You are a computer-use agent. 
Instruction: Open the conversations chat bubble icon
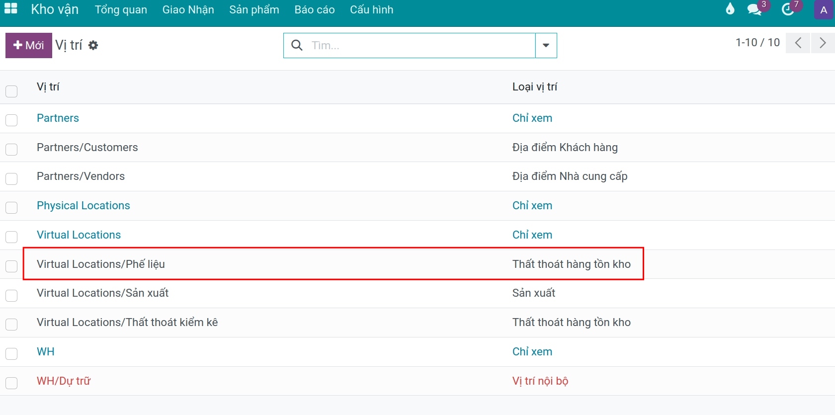coord(754,9)
